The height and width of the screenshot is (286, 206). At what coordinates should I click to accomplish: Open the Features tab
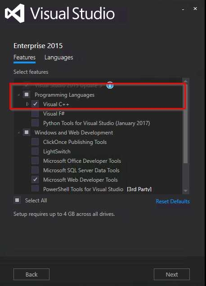[x=24, y=58]
